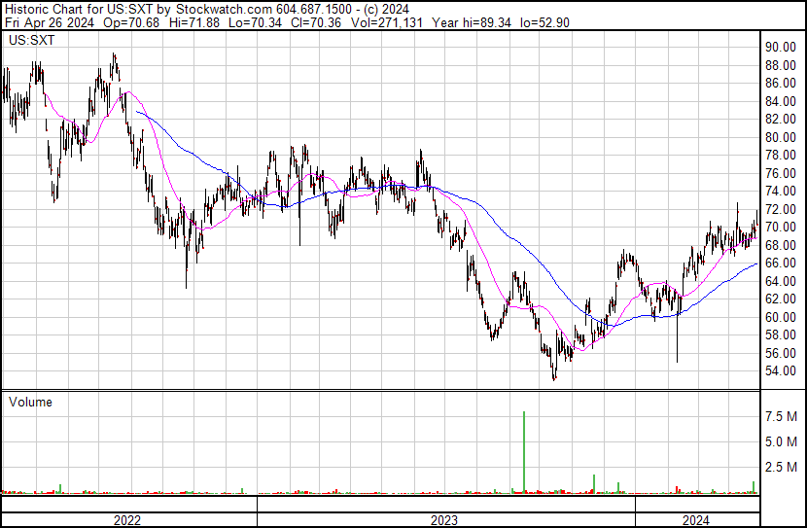
Task: Click the 64.00 price axis label
Action: [780, 281]
